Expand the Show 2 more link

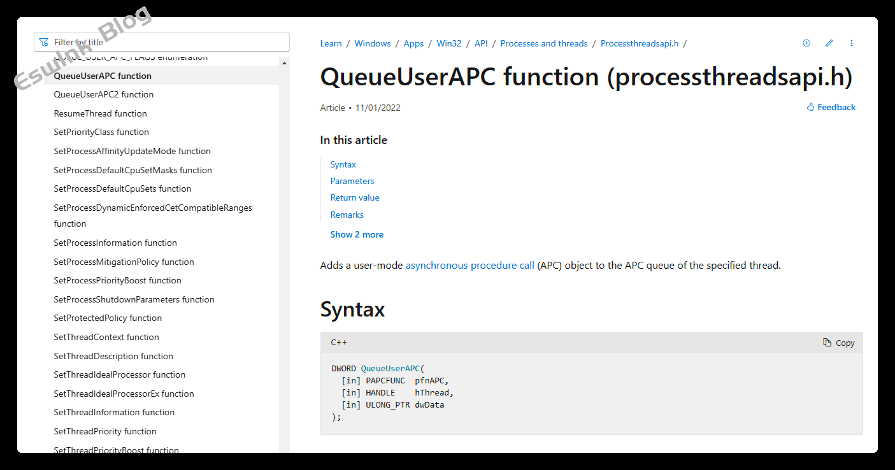[x=357, y=234]
